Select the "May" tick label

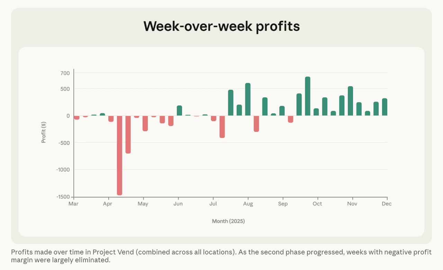pyautogui.click(x=143, y=204)
